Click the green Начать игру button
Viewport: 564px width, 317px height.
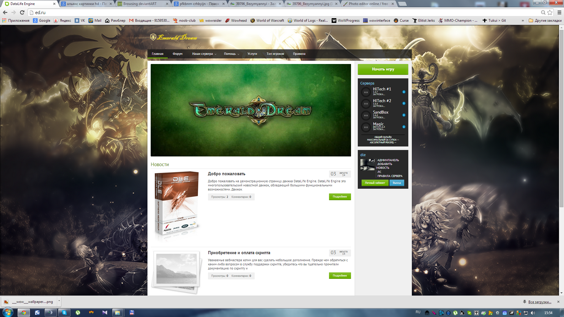(x=383, y=69)
